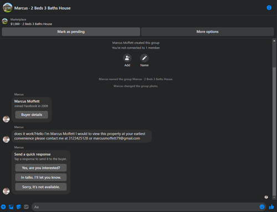Click 'Marcus Moffett created this group' text
Image resolution: width=277 pixels, height=212 pixels.
(x=136, y=43)
